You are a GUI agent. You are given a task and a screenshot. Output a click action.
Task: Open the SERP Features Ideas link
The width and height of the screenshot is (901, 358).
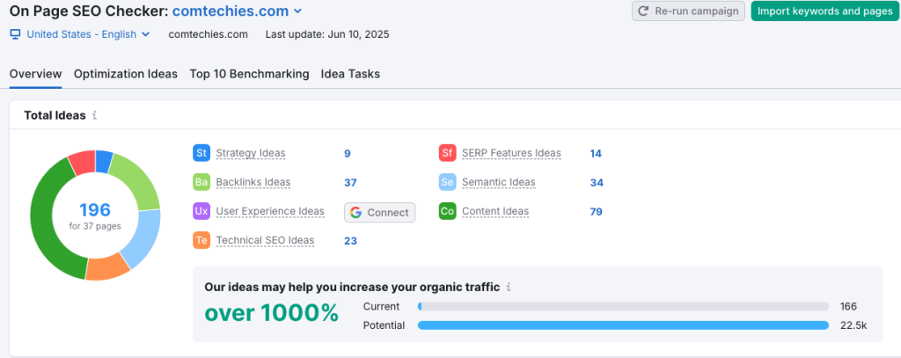coord(511,153)
